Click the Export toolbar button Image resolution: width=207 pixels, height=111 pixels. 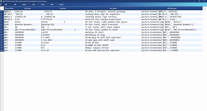61,4
